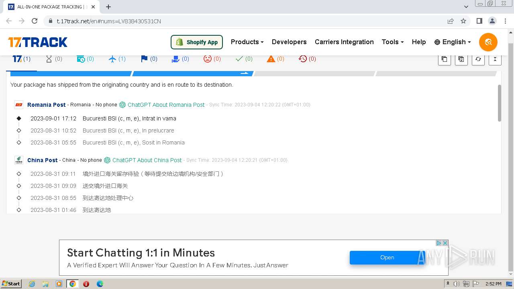Open the Romania Post carrier link

[x=46, y=105]
